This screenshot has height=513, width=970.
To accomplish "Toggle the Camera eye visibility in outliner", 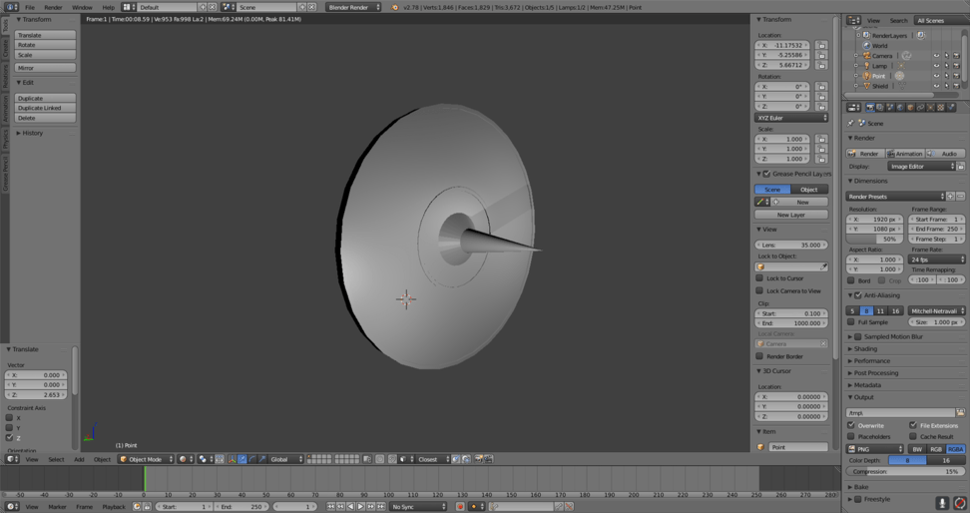I will pyautogui.click(x=936, y=56).
